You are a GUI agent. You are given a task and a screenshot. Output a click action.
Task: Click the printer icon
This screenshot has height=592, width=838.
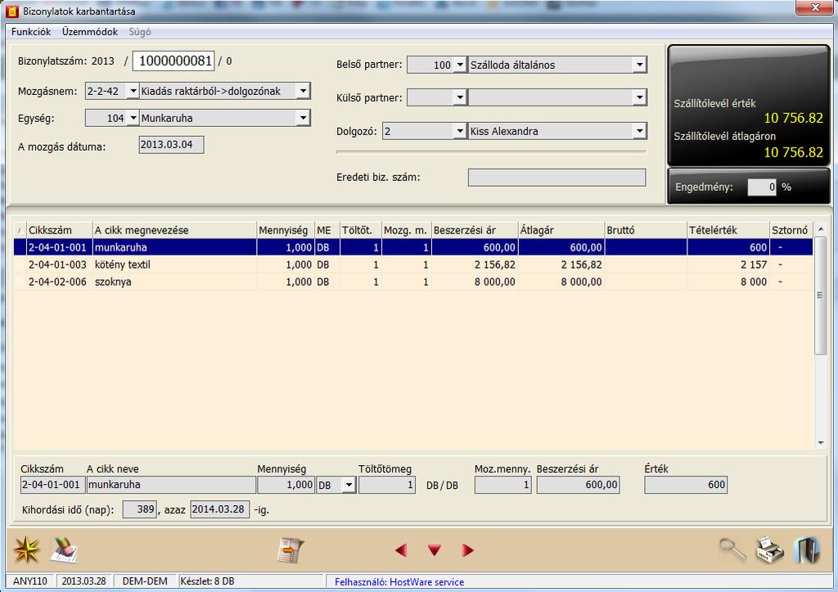click(x=769, y=549)
